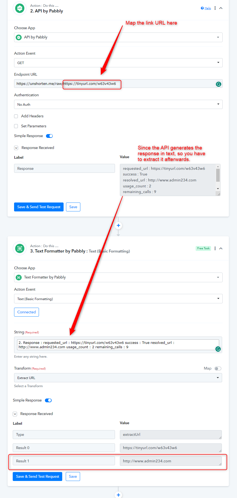This screenshot has width=237, height=498.
Task: Open the Help link
Action: coord(206,8)
